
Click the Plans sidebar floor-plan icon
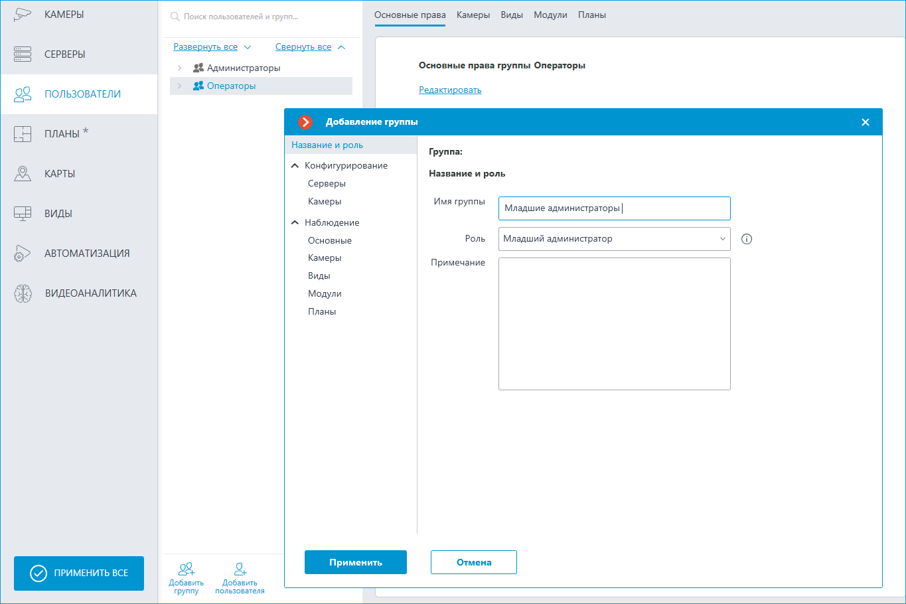click(23, 134)
